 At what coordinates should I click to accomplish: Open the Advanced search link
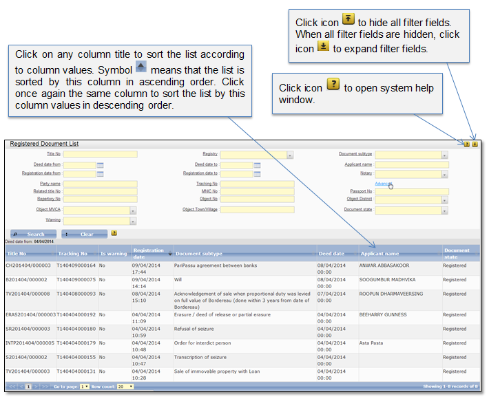pyautogui.click(x=384, y=183)
